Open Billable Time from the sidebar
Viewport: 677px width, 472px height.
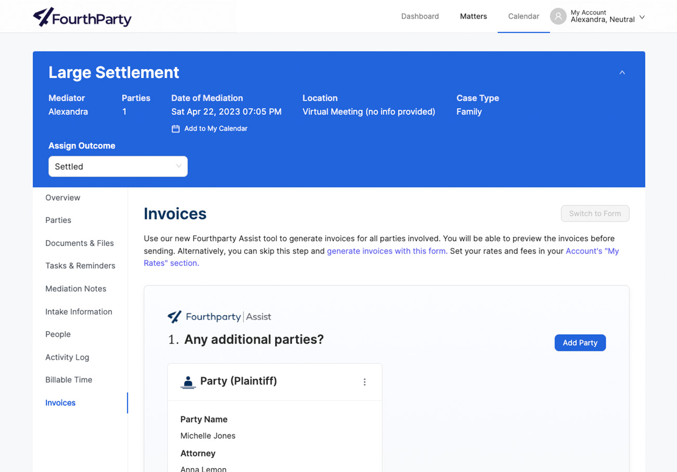pyautogui.click(x=69, y=379)
